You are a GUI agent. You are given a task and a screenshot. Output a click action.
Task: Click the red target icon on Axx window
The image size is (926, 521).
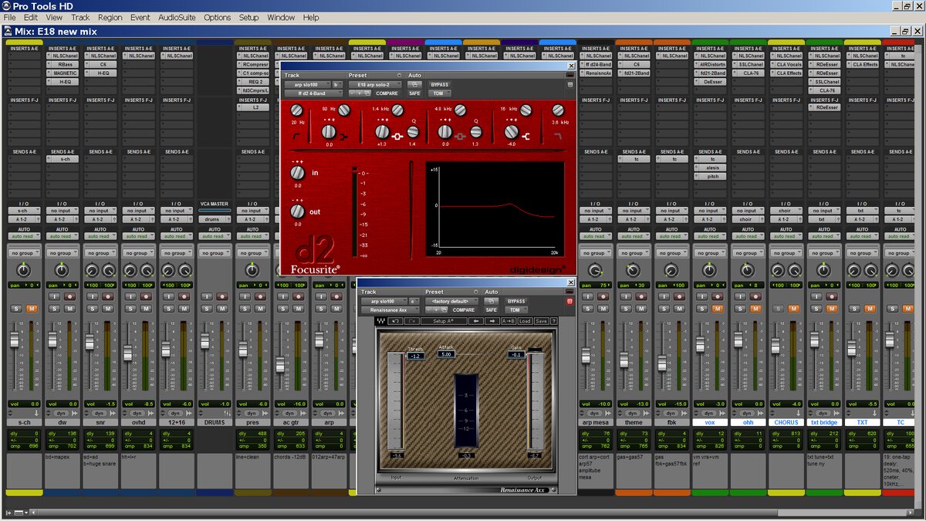tap(569, 301)
